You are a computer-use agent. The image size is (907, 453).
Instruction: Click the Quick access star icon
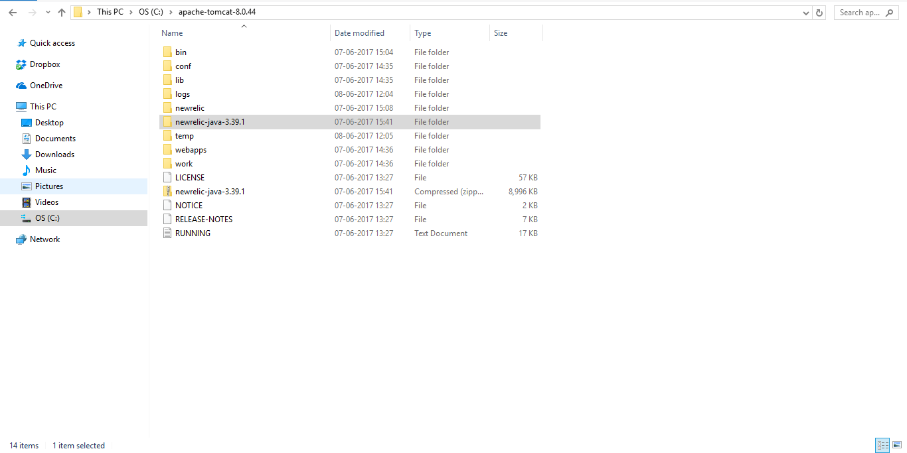click(x=21, y=43)
